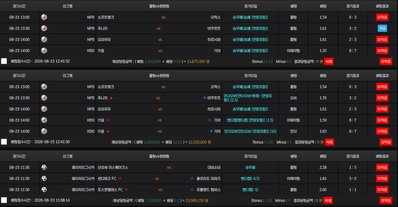Image resolution: width=398 pixels, height=207 pixels.
Task: Click baseball icon in first 소프트뱅크 row
Action: (x=44, y=17)
